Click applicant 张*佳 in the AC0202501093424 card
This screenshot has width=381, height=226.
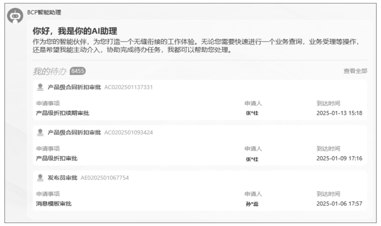coord(252,159)
